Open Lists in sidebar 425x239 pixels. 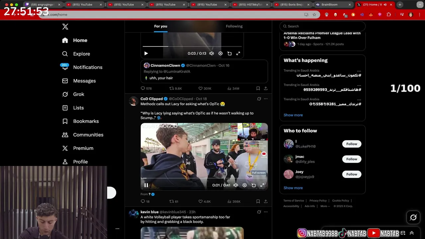73,108
